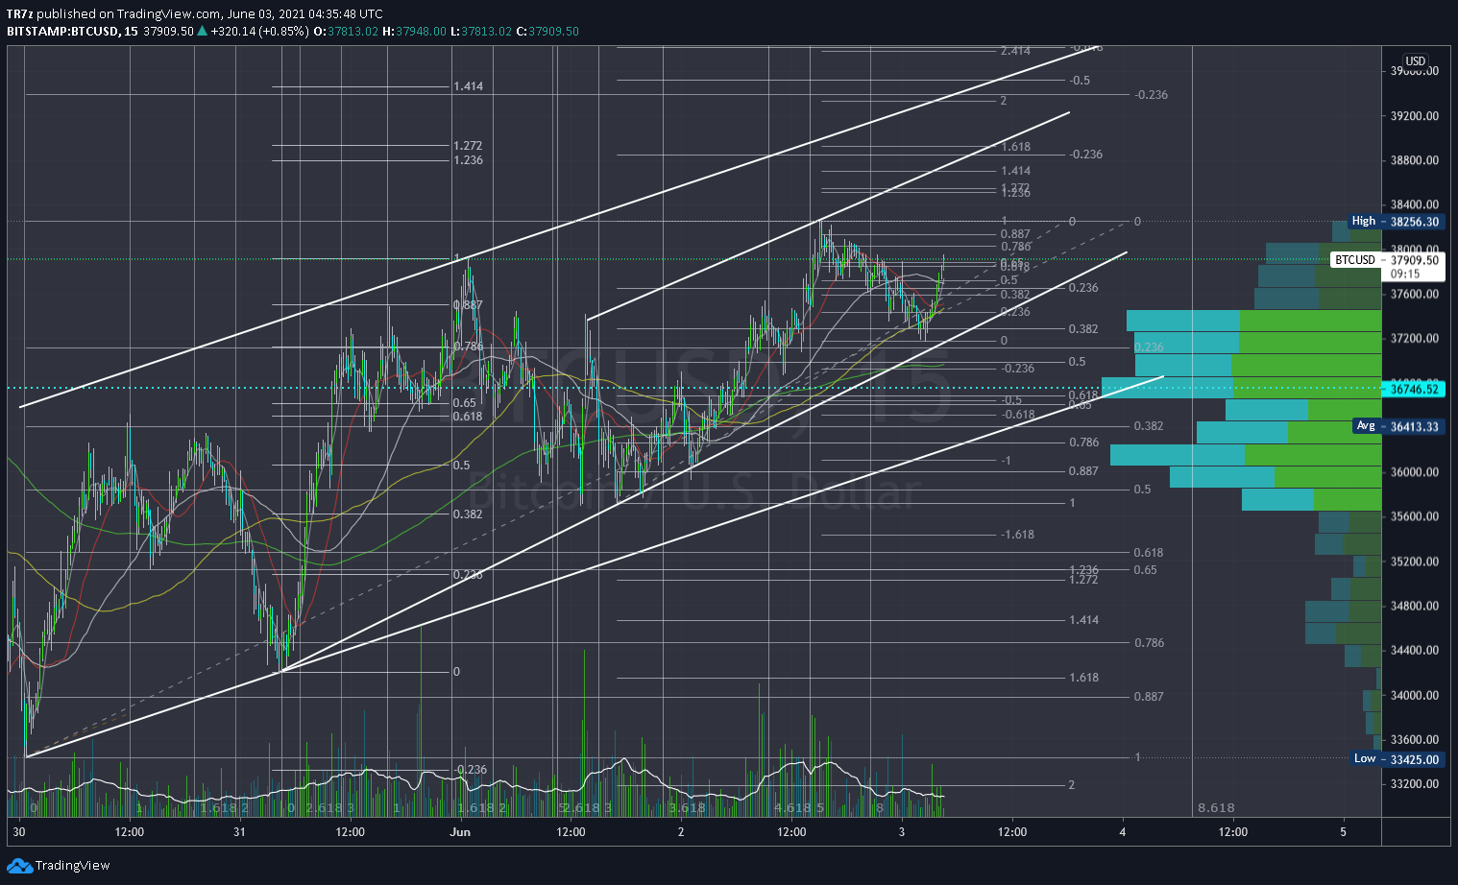Open the USD currency selector
Viewport: 1458px width, 885px height.
(x=1416, y=61)
